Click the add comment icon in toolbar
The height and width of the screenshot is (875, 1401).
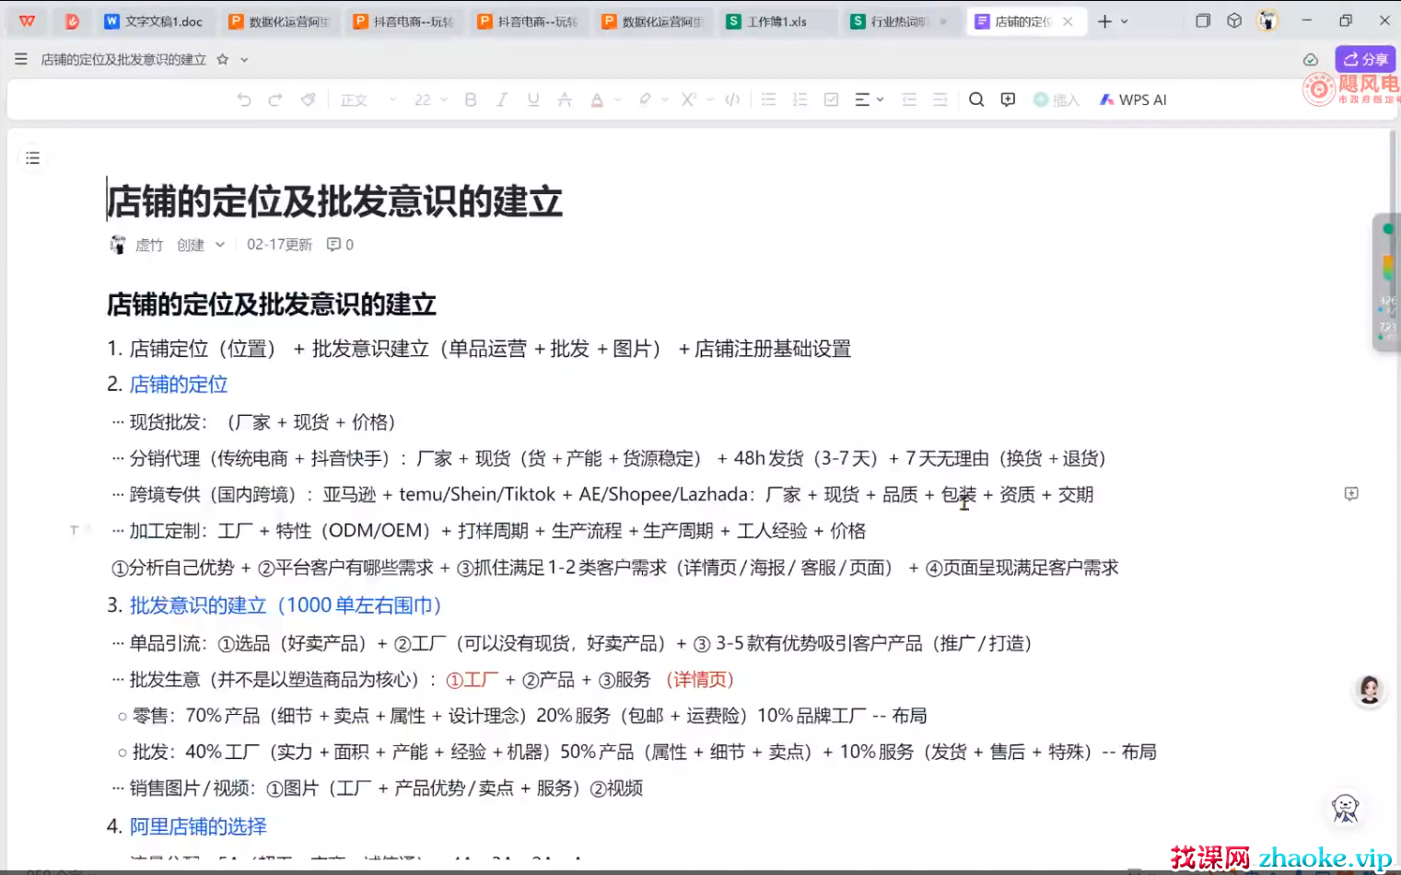(1008, 99)
